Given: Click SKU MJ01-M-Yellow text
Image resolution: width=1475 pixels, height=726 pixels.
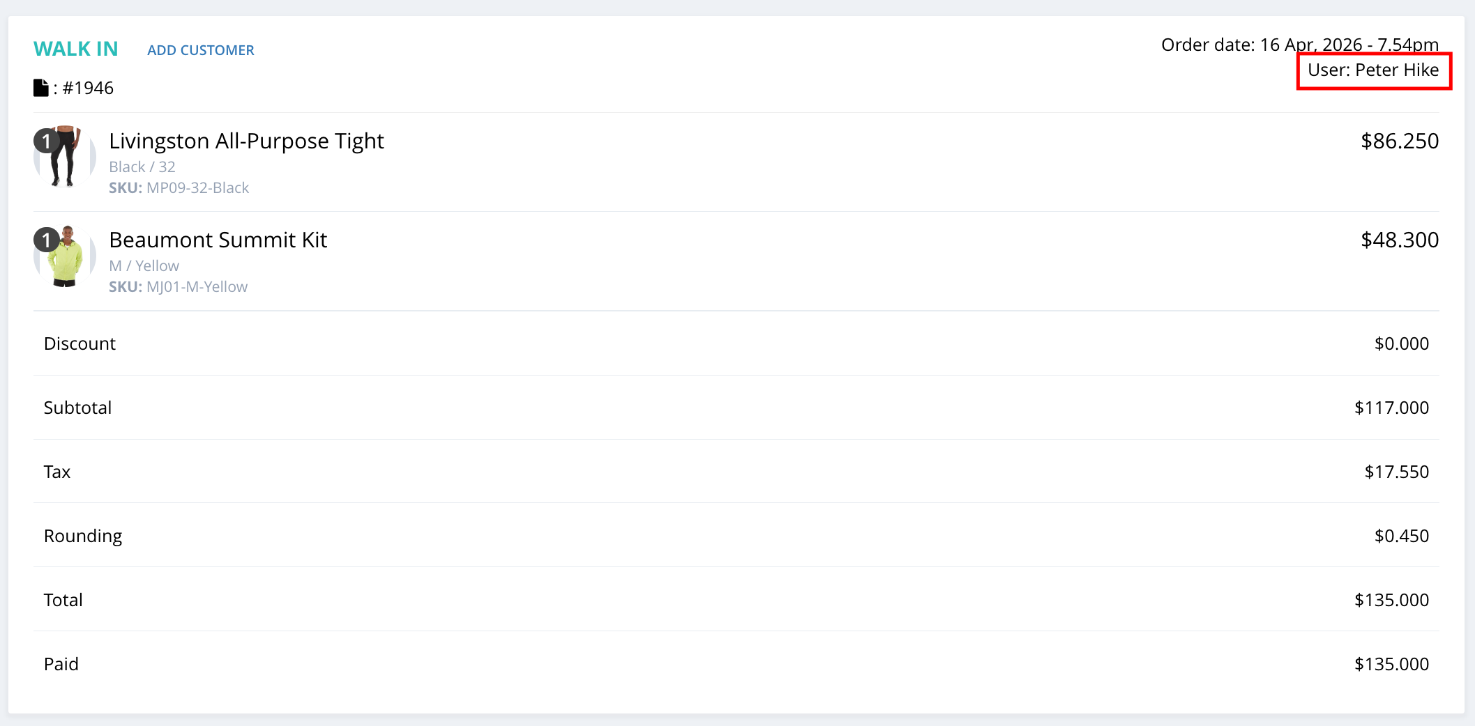Looking at the screenshot, I should tap(178, 286).
